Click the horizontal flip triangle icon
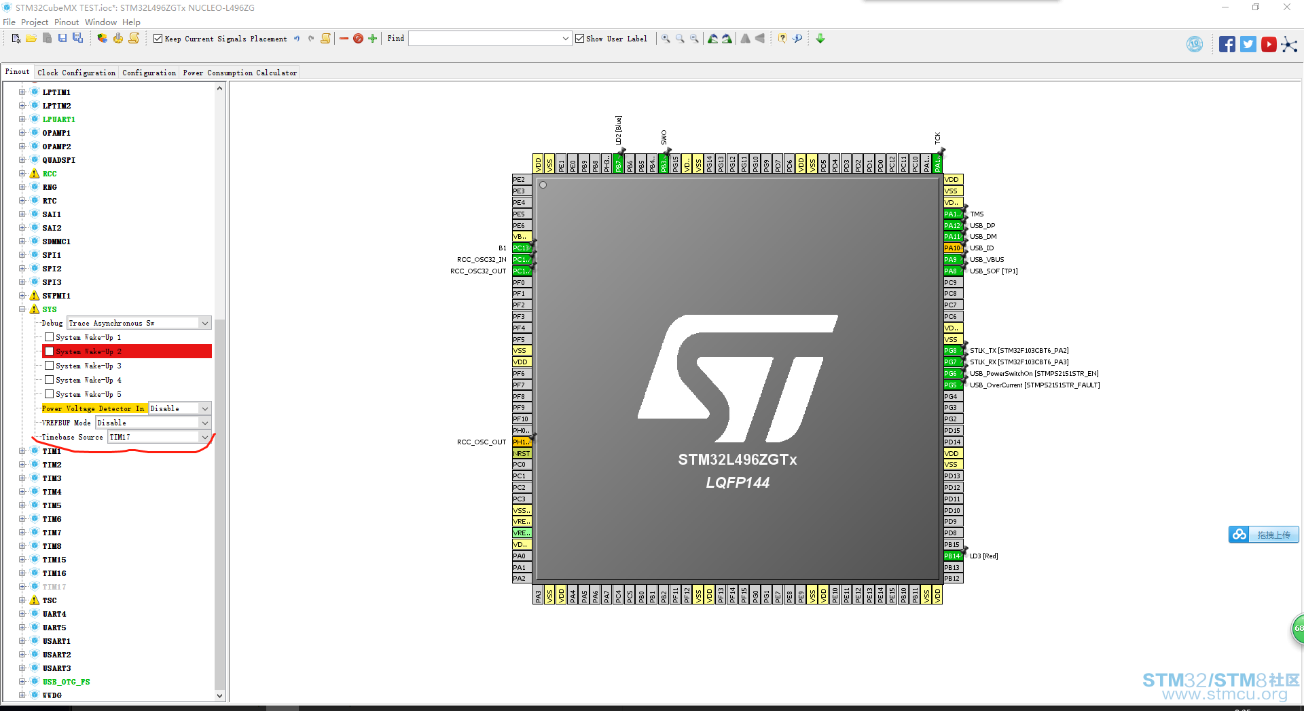Screen dimensions: 1304x711 760,39
